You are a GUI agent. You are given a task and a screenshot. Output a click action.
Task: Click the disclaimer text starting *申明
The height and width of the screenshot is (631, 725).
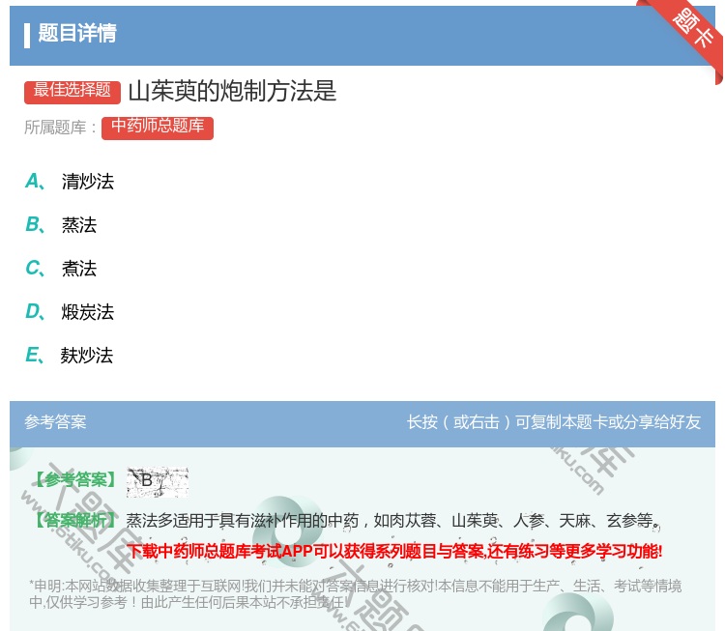pyautogui.click(x=355, y=594)
